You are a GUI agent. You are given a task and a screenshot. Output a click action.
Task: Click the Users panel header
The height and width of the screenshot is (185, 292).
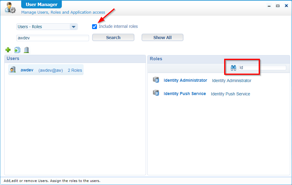tap(75, 59)
